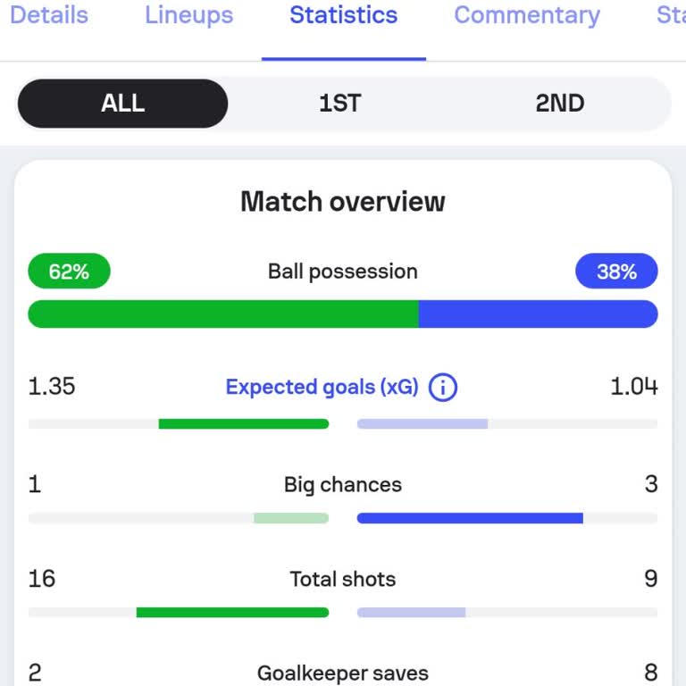Click the green Total shots bar
The width and height of the screenshot is (686, 686).
click(x=232, y=613)
